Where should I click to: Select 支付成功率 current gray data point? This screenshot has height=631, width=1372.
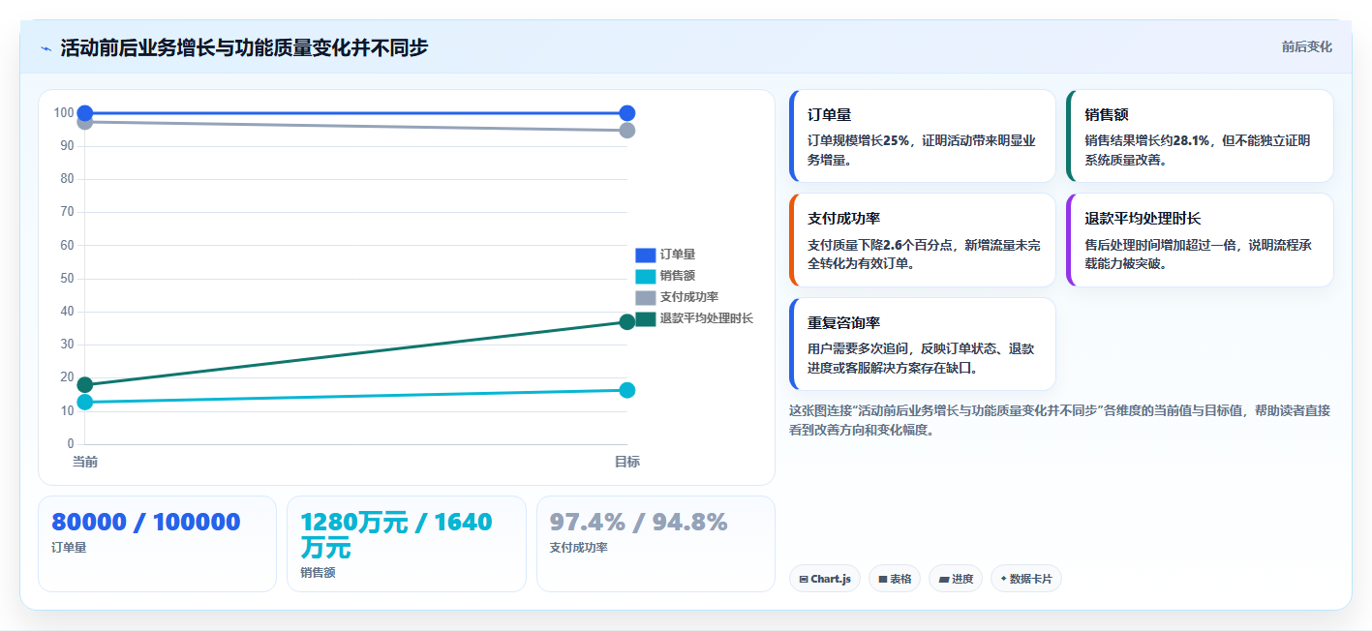(85, 122)
